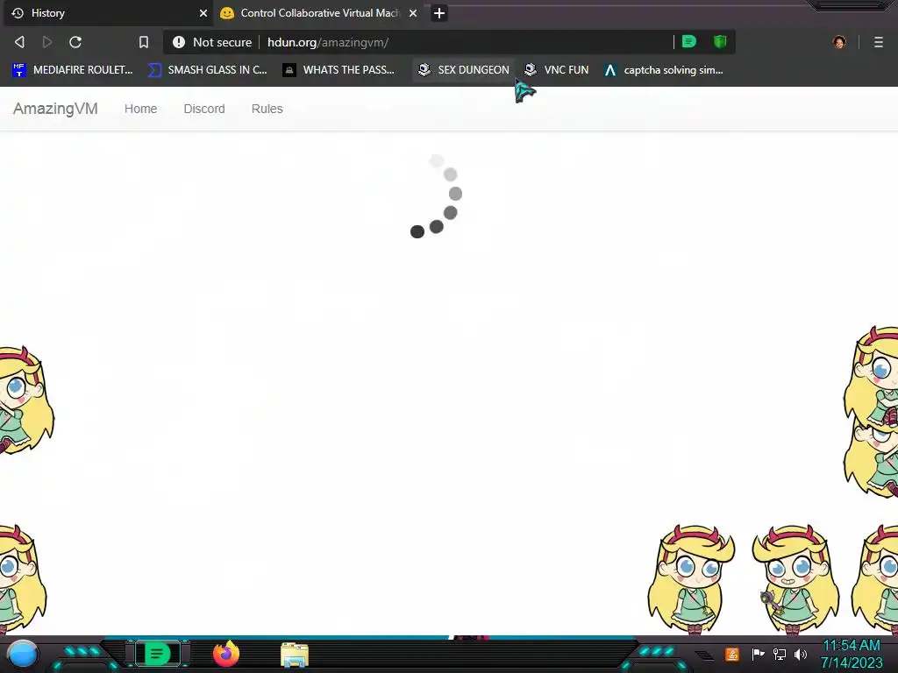Open the SMASH GLASS IN C... bookmark
Viewport: 898px width, 673px height.
207,70
